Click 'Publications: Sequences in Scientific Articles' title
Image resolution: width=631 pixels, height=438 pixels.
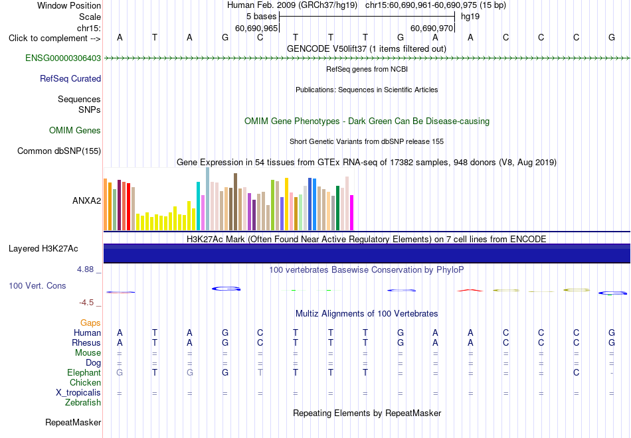pyautogui.click(x=367, y=90)
